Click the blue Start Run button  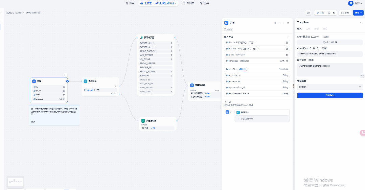tap(330, 95)
